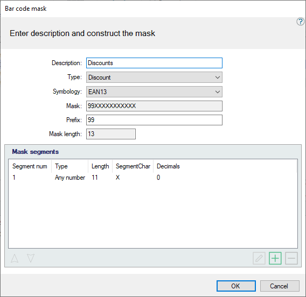Screen dimensions: 306x297
Task: Select segment 1 row in the list
Action: click(153, 178)
